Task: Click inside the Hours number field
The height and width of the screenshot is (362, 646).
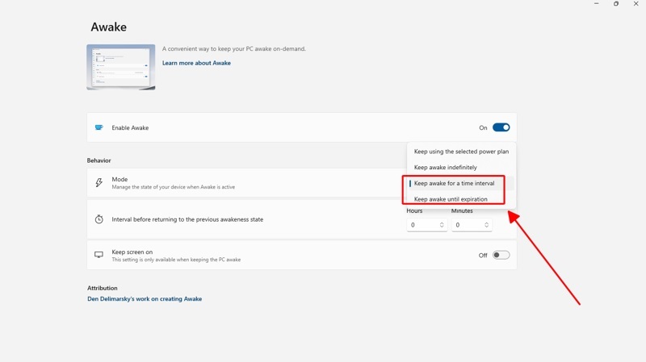Action: click(x=422, y=225)
